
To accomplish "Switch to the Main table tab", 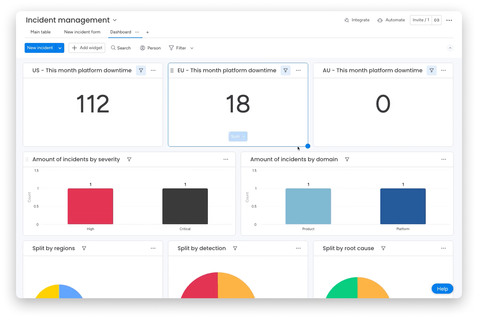I will pos(40,32).
